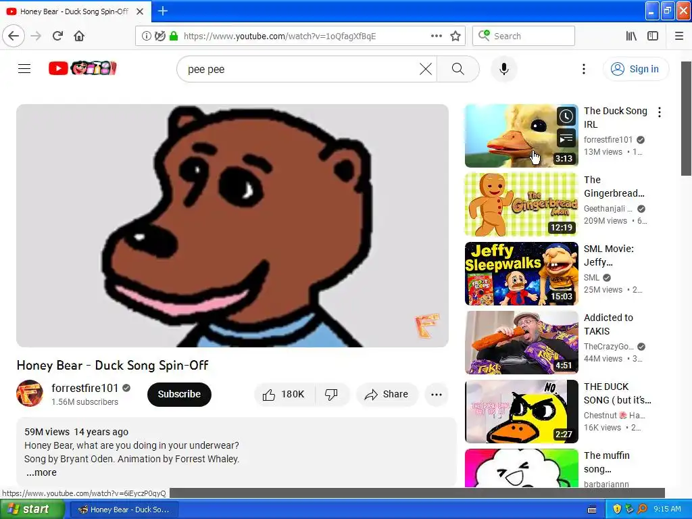Click the YouTube search magnifier button
Image resolution: width=692 pixels, height=519 pixels.
(458, 69)
